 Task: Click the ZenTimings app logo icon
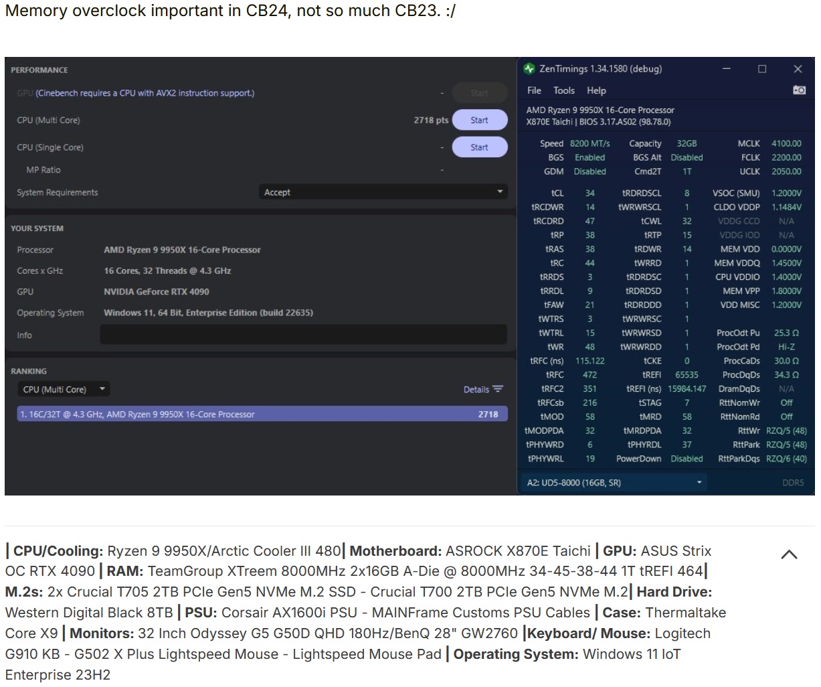click(529, 68)
